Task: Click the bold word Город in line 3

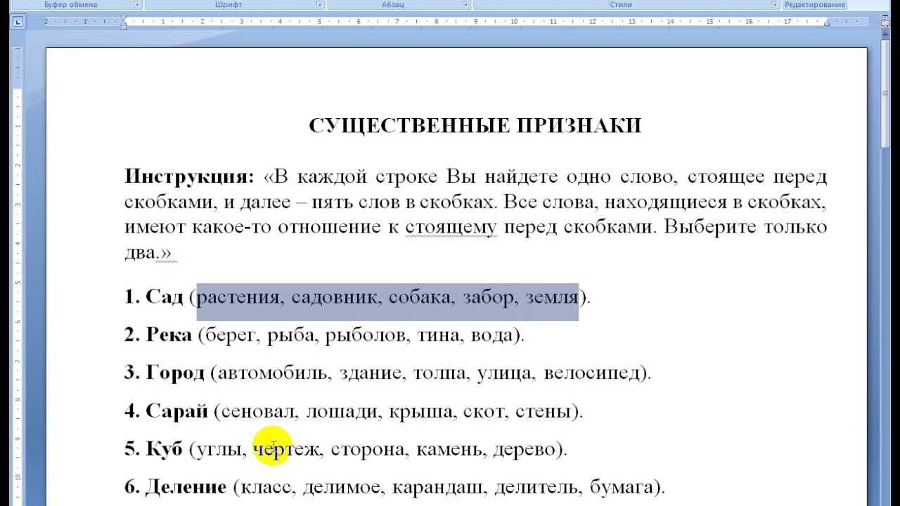Action: click(x=175, y=372)
